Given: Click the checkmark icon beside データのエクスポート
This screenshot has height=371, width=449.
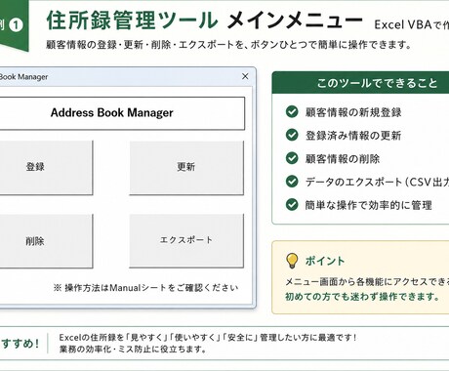Looking at the screenshot, I should click(292, 182).
